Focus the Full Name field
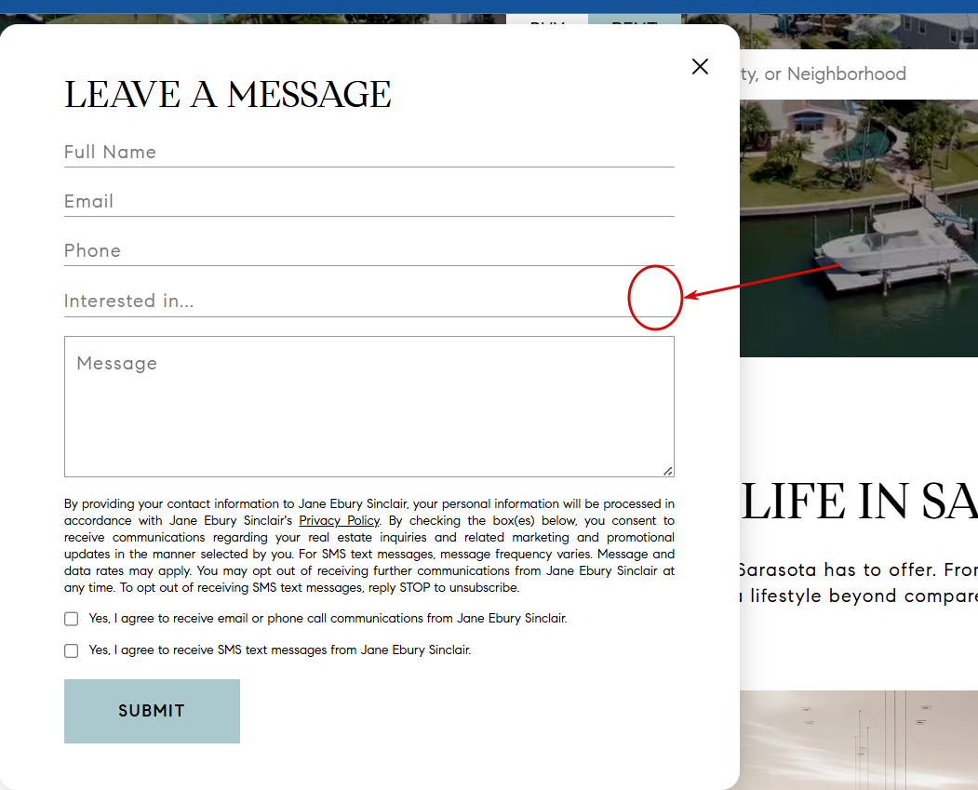This screenshot has height=790, width=978. (x=369, y=153)
